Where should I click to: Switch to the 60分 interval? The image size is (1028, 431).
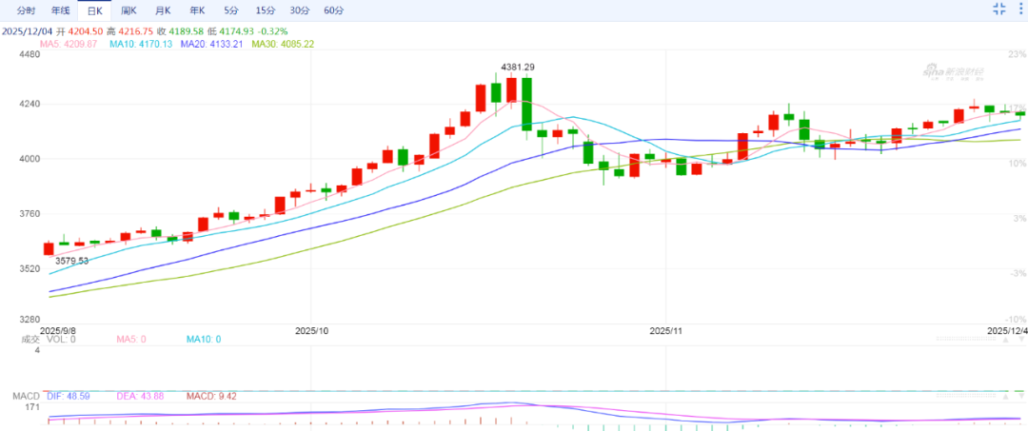pos(333,10)
